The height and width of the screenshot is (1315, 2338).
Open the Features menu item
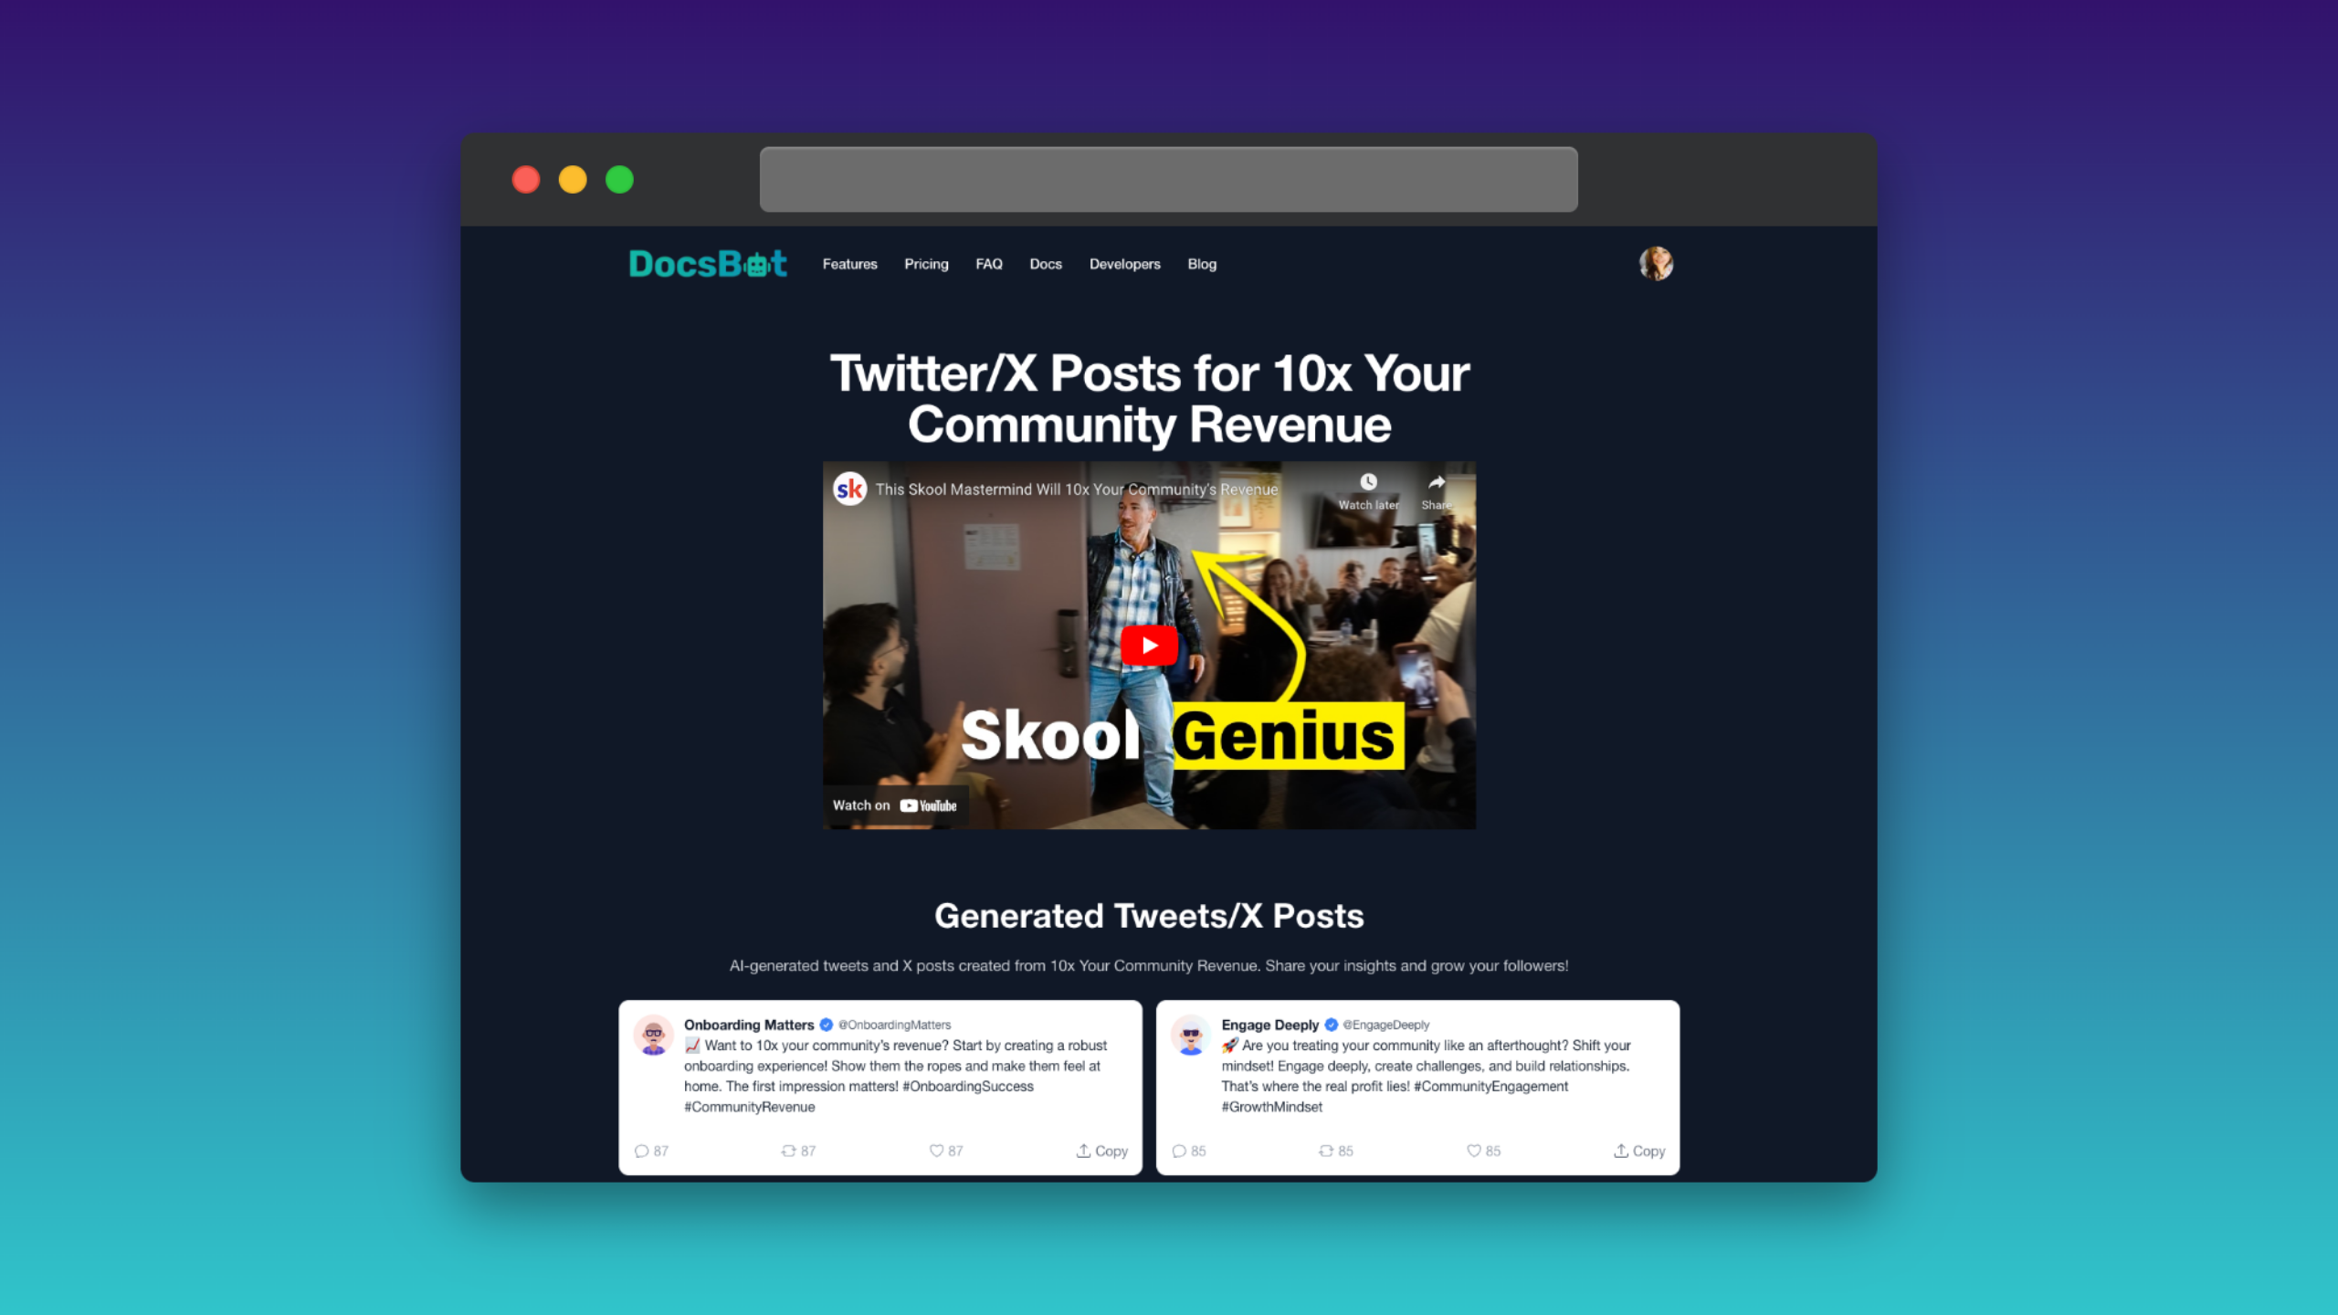[x=849, y=264]
